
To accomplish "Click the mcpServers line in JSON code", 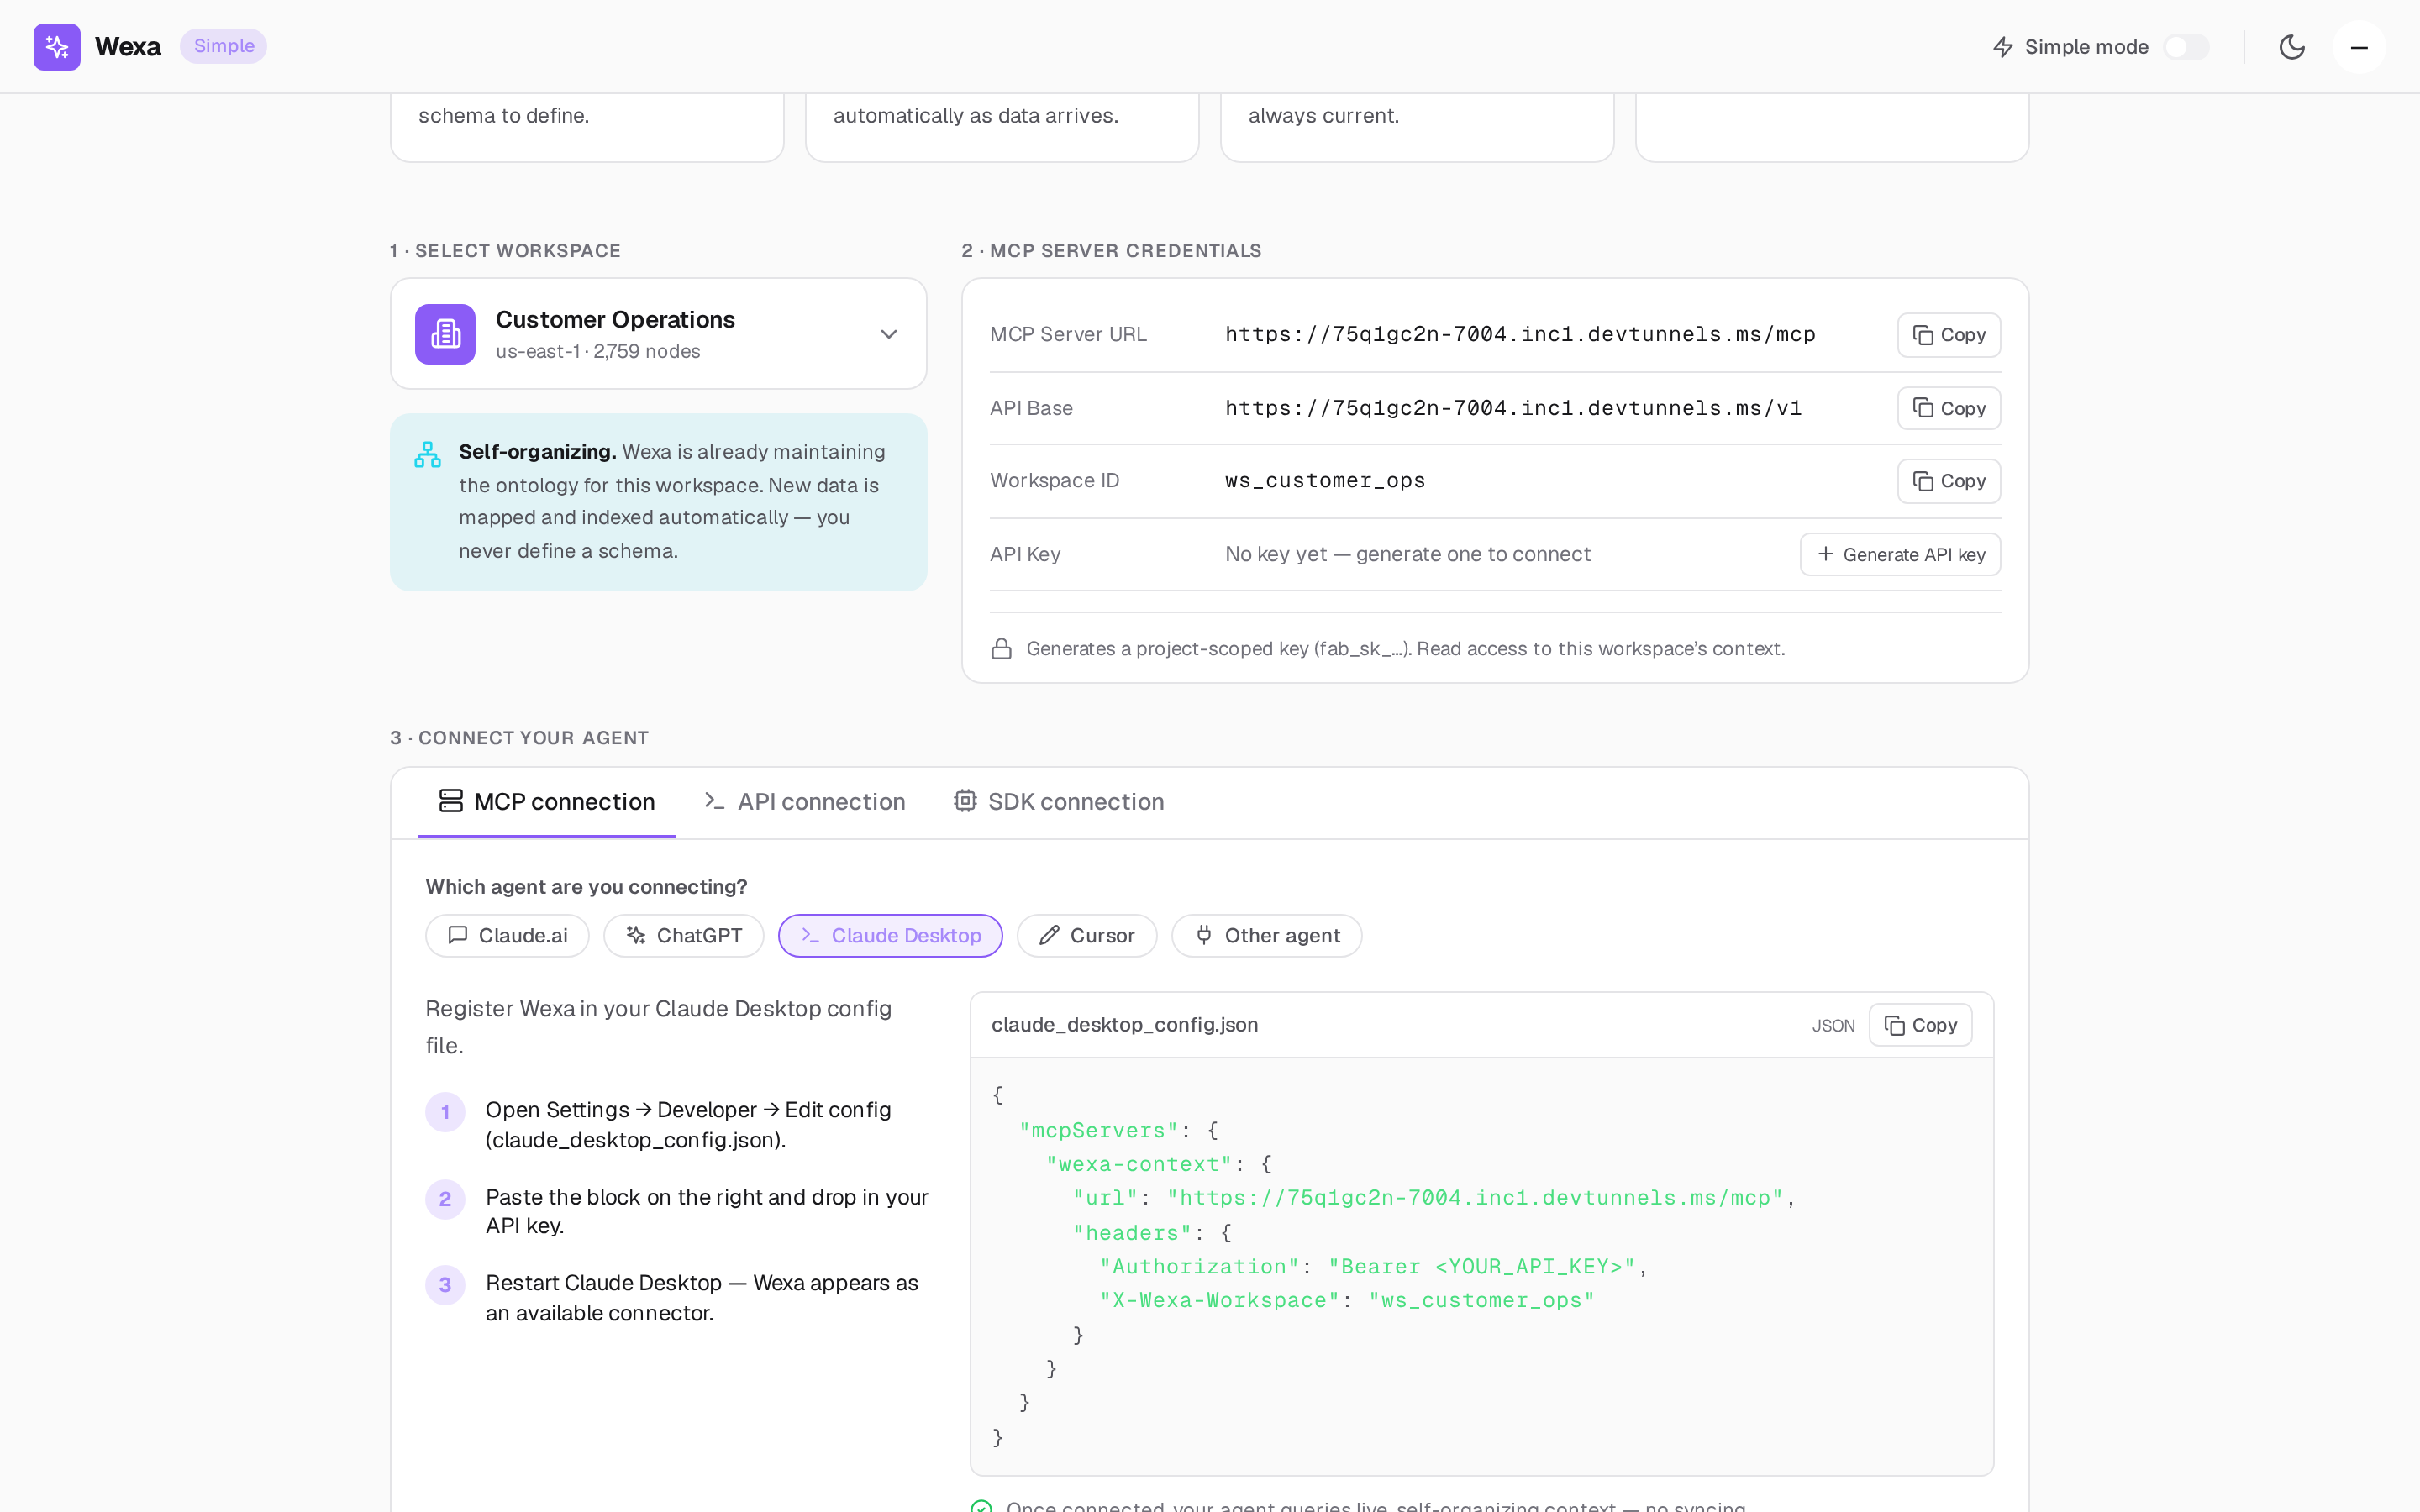I will coord(1118,1131).
